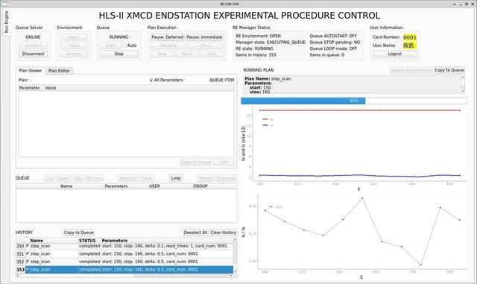This screenshot has height=284, width=477.
Task: Click the Abort button
Action: [187, 54]
